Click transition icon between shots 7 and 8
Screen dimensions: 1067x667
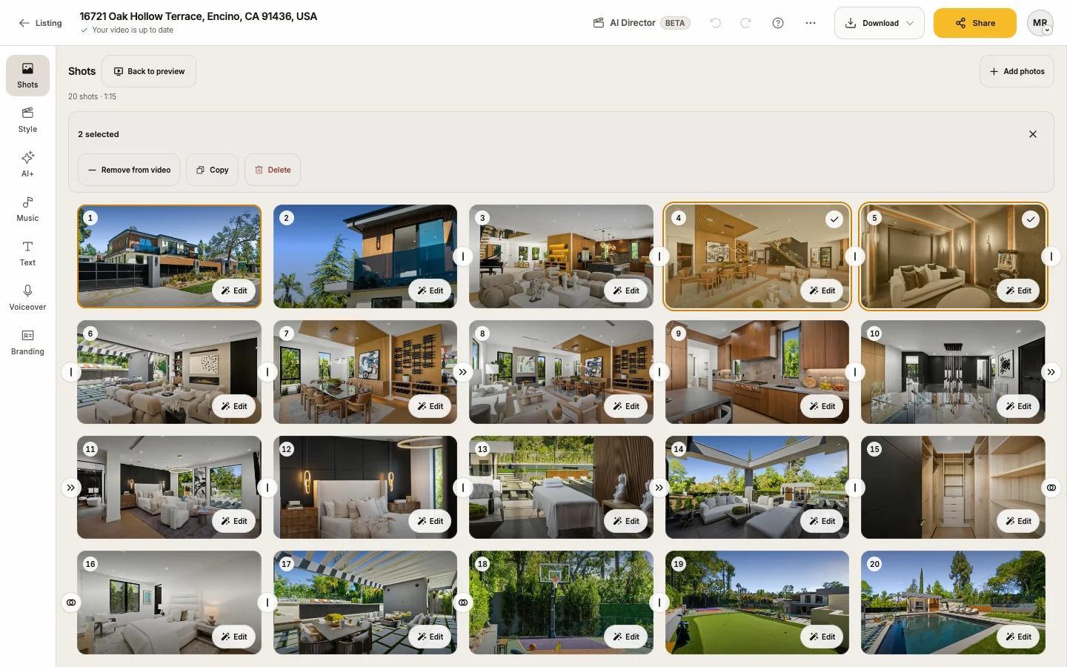tap(463, 372)
